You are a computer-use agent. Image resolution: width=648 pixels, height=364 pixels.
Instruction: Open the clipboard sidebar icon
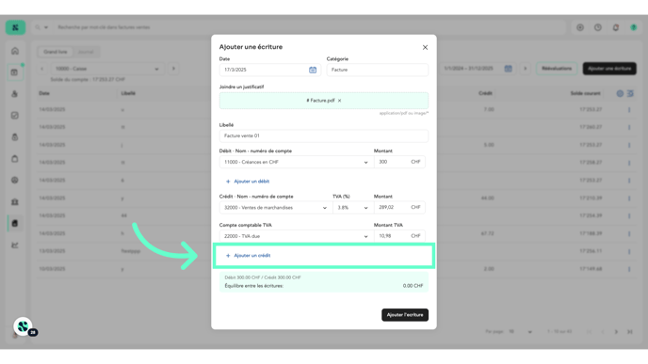tap(15, 159)
